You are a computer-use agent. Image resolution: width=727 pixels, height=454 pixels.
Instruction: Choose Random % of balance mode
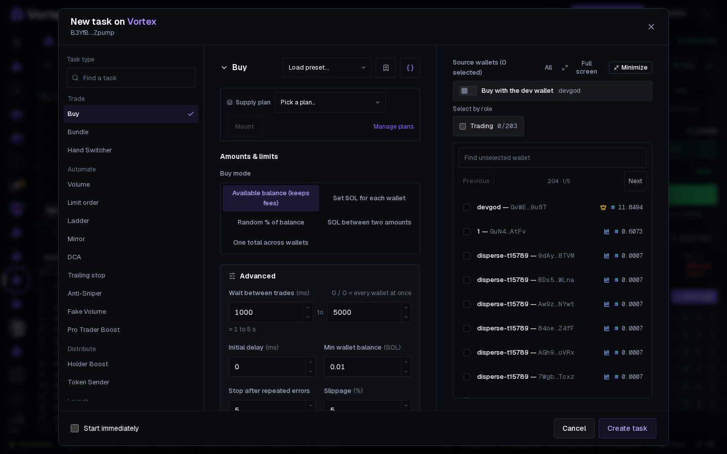(x=271, y=222)
